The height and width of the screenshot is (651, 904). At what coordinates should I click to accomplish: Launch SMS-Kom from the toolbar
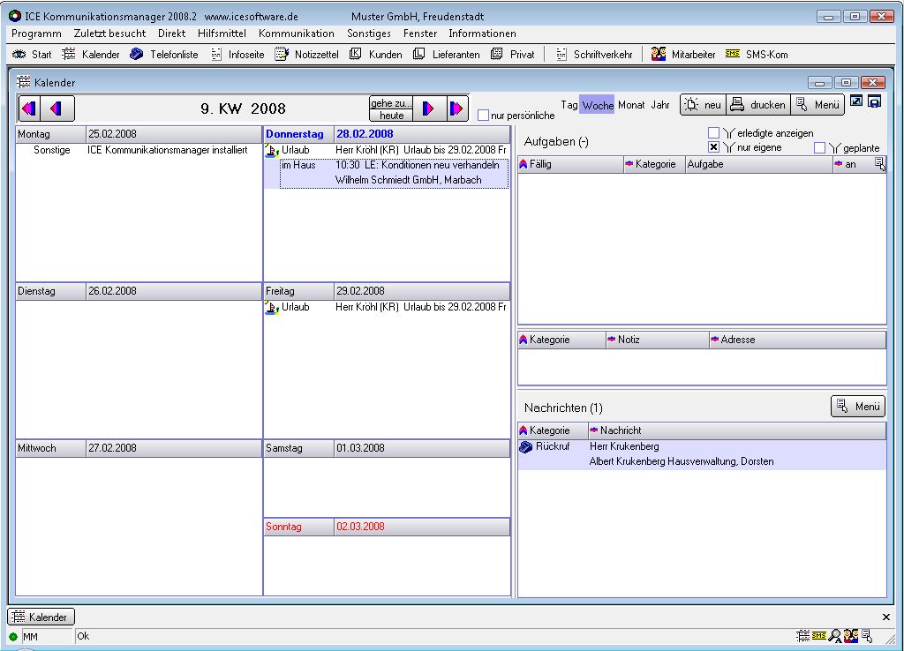757,55
